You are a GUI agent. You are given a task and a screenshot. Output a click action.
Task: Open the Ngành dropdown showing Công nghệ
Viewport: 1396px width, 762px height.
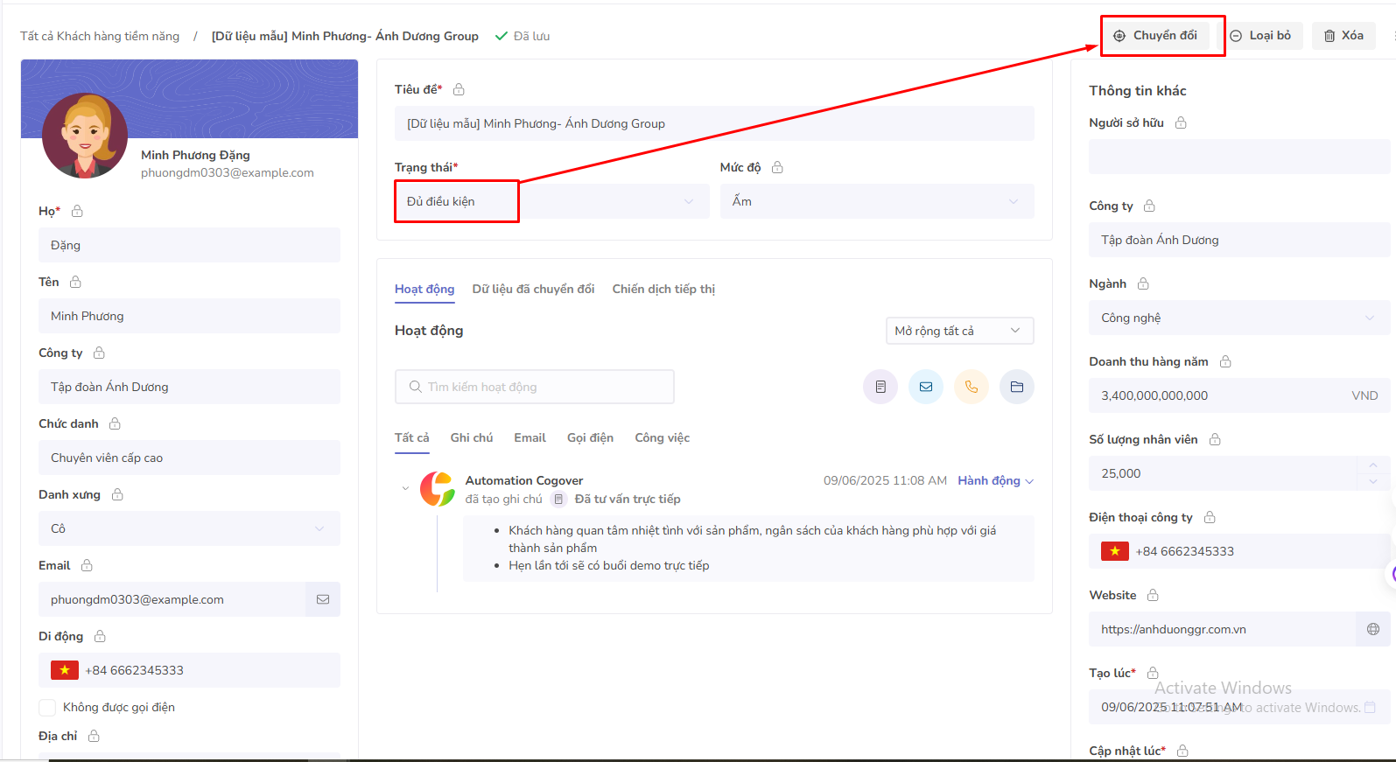coord(1239,318)
